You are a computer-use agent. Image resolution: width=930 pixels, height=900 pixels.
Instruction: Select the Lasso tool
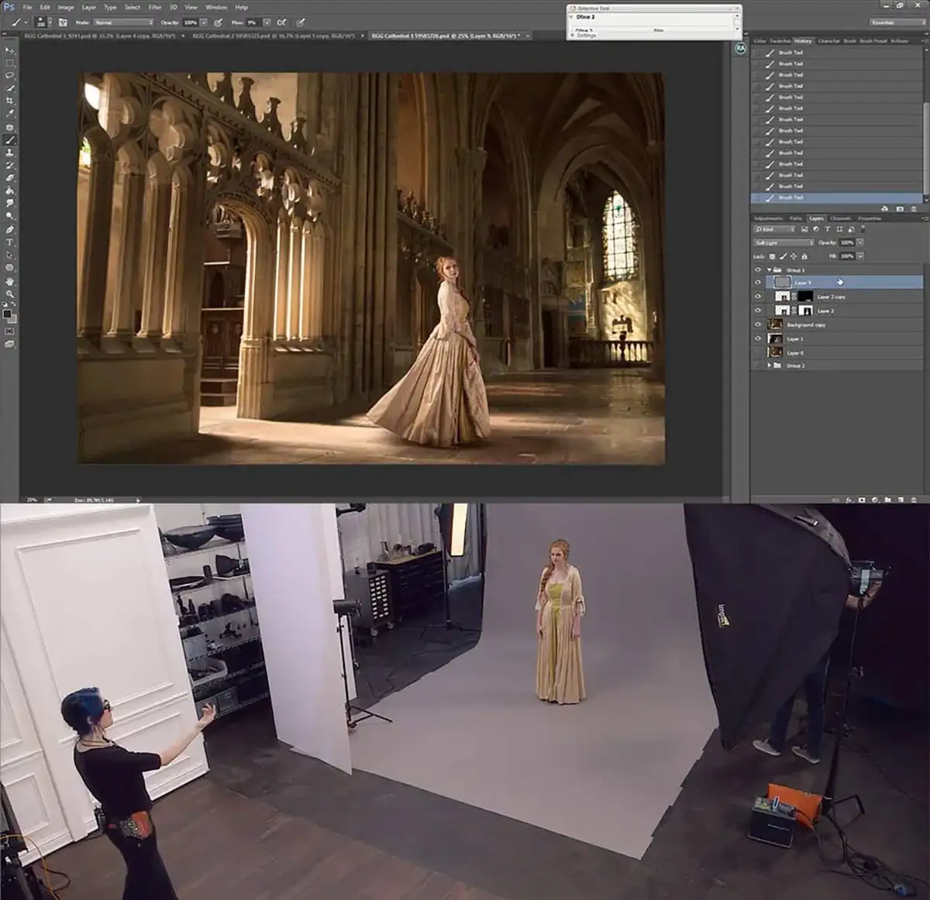(10, 76)
